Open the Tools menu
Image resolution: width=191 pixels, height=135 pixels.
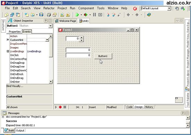(101, 8)
